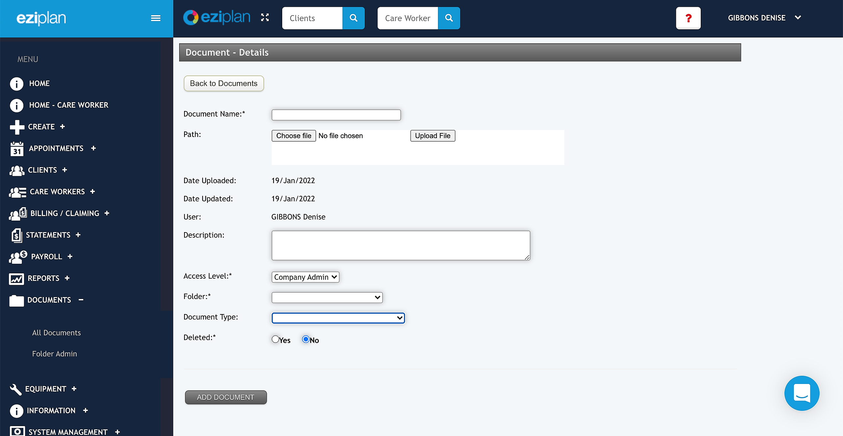The width and height of the screenshot is (843, 436).
Task: Open the Access Level dropdown
Action: point(305,277)
